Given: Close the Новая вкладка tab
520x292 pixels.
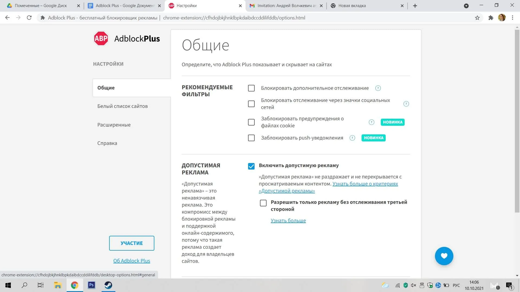Looking at the screenshot, I should 402,6.
